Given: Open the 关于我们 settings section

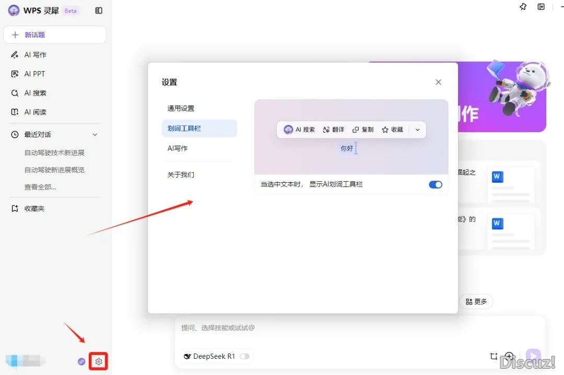Looking at the screenshot, I should point(181,174).
